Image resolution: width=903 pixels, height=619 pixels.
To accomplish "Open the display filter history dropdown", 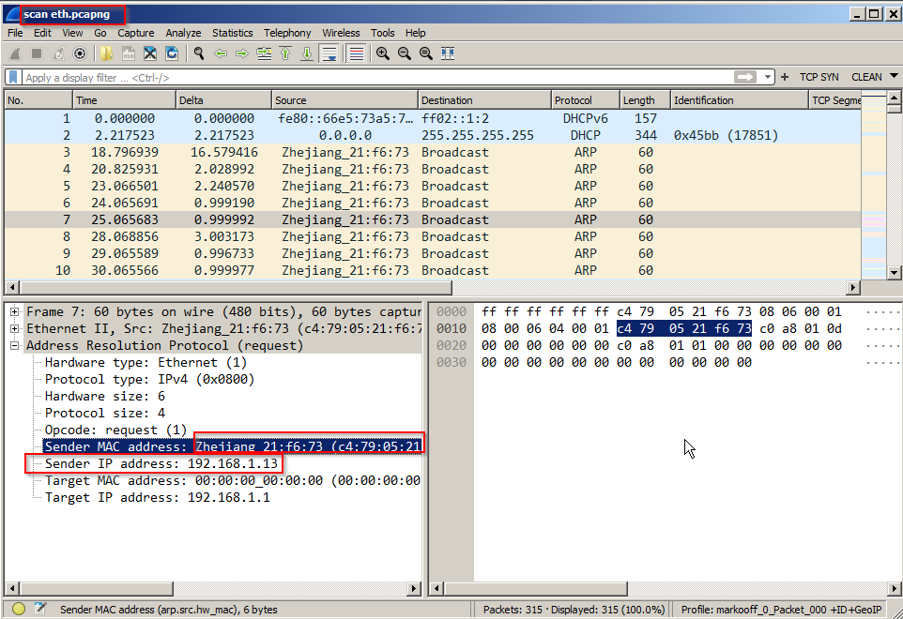I will [x=769, y=77].
